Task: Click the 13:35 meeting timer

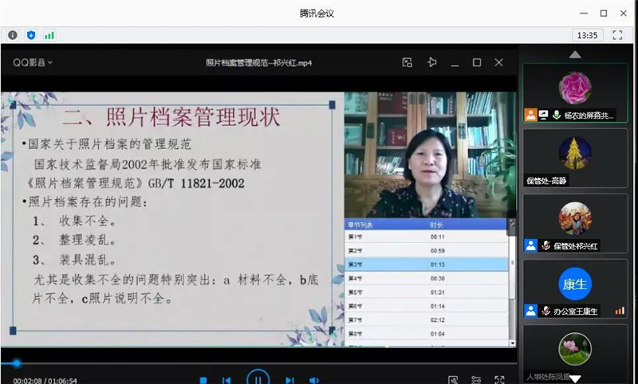Action: (x=587, y=35)
